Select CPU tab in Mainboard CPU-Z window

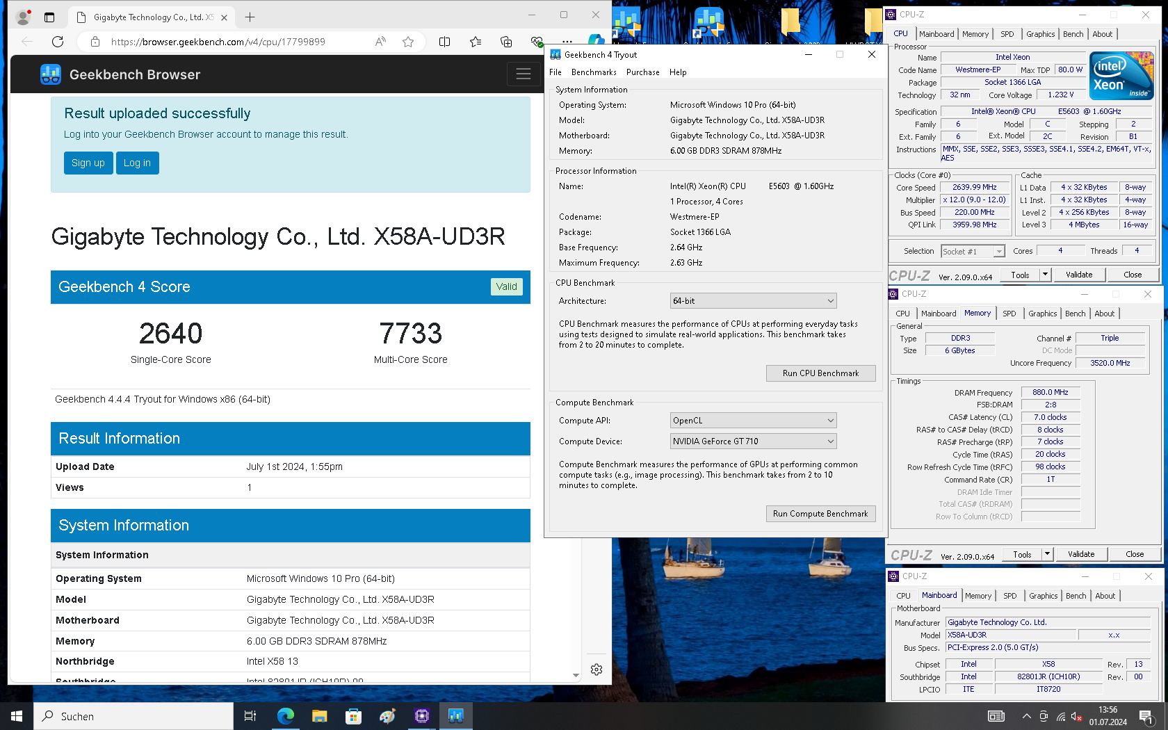point(903,596)
